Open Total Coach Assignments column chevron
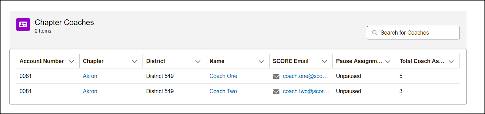485x114 pixels. pos(451,62)
